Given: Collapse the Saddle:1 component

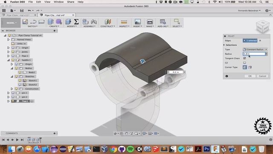Looking at the screenshot, I should click(x=9, y=60).
